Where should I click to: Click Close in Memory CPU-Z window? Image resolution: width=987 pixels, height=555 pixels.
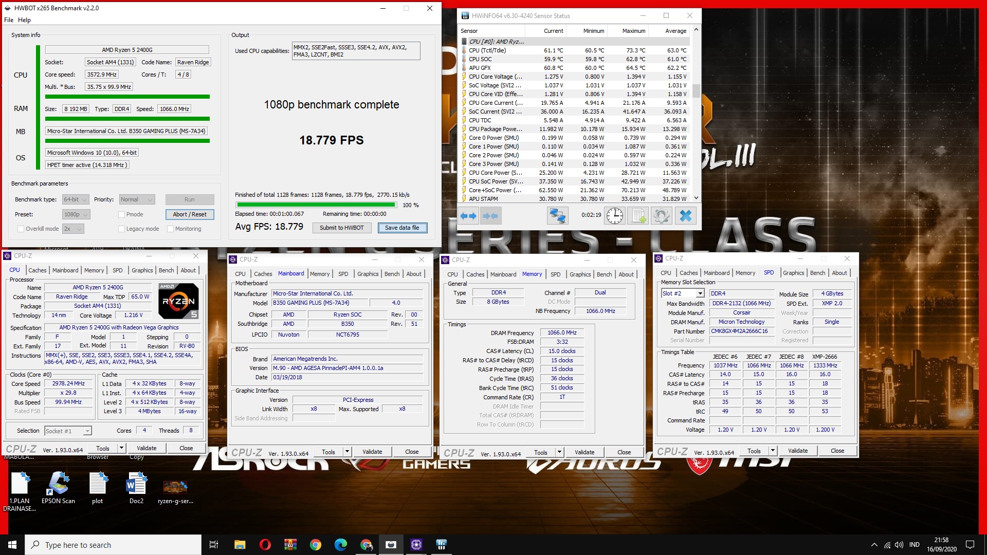(x=624, y=452)
